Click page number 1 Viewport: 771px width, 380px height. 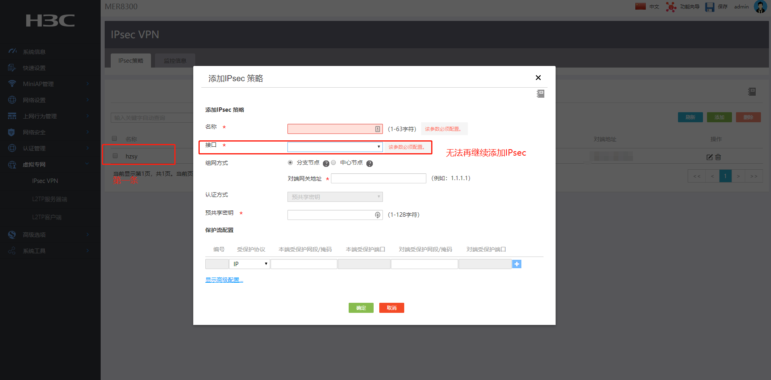tap(726, 176)
